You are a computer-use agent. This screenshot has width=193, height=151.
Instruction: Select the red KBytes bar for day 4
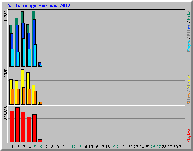click(29, 129)
